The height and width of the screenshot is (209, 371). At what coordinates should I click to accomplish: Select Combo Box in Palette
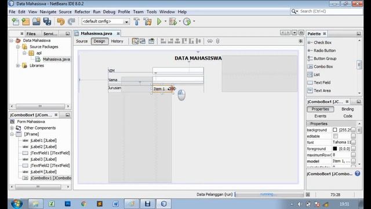[320, 67]
